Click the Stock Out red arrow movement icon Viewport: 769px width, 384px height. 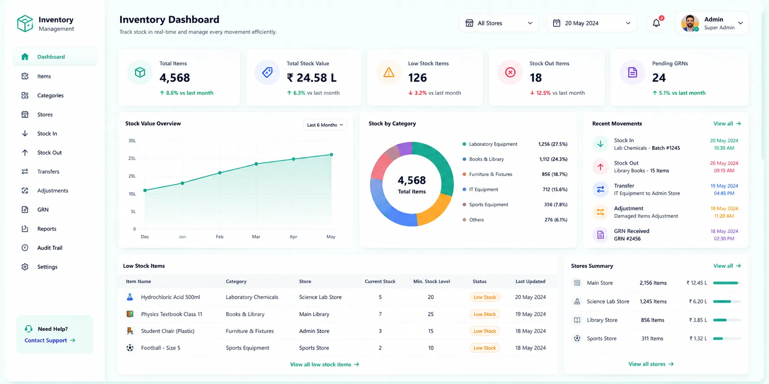(x=600, y=167)
